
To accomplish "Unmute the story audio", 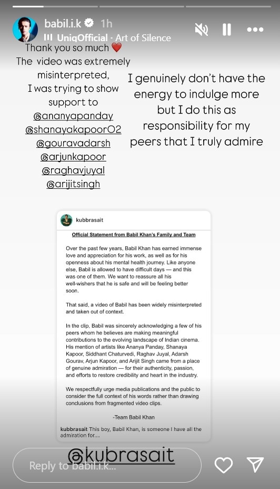I will (x=201, y=30).
